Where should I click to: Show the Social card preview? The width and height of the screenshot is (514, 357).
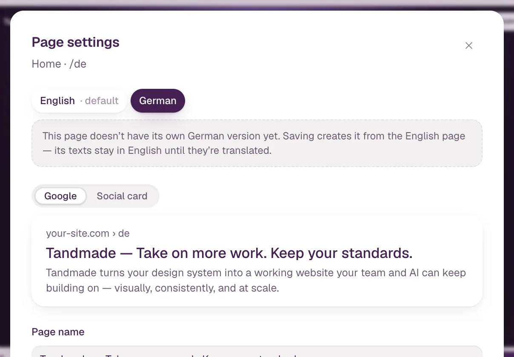(x=122, y=196)
